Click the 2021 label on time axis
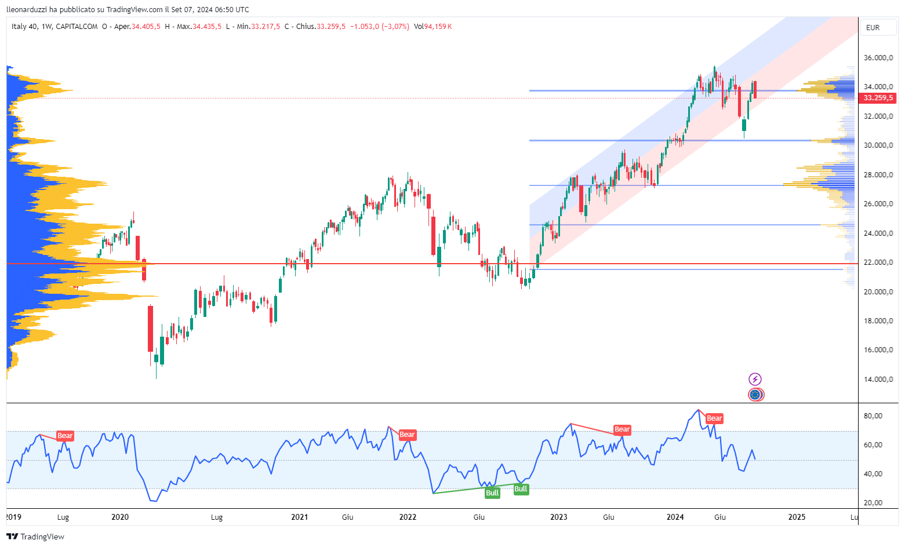Screen dimensions: 905x547 pyautogui.click(x=299, y=517)
